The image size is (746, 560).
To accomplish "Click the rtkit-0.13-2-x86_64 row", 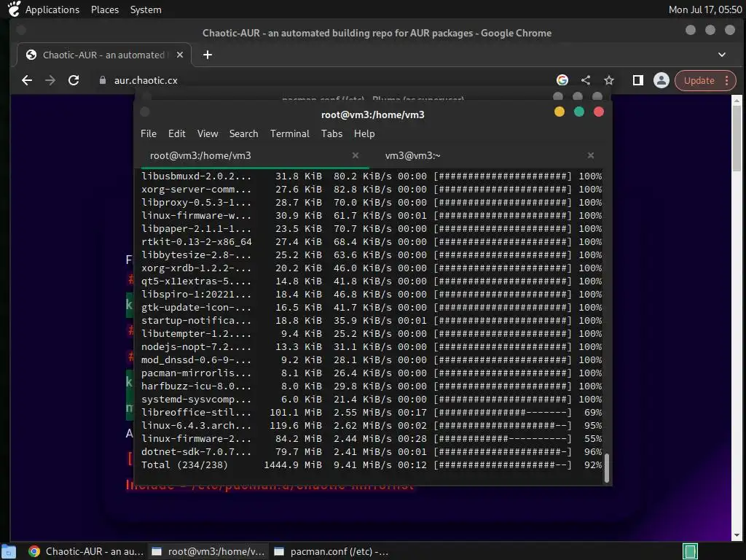I will click(x=372, y=242).
